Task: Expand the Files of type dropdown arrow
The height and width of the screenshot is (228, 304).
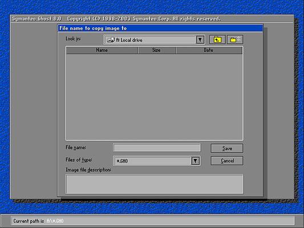Action: [196, 161]
